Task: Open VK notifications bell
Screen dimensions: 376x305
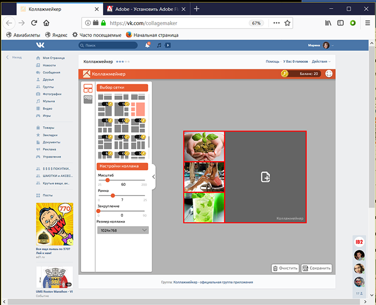Action: (147, 46)
